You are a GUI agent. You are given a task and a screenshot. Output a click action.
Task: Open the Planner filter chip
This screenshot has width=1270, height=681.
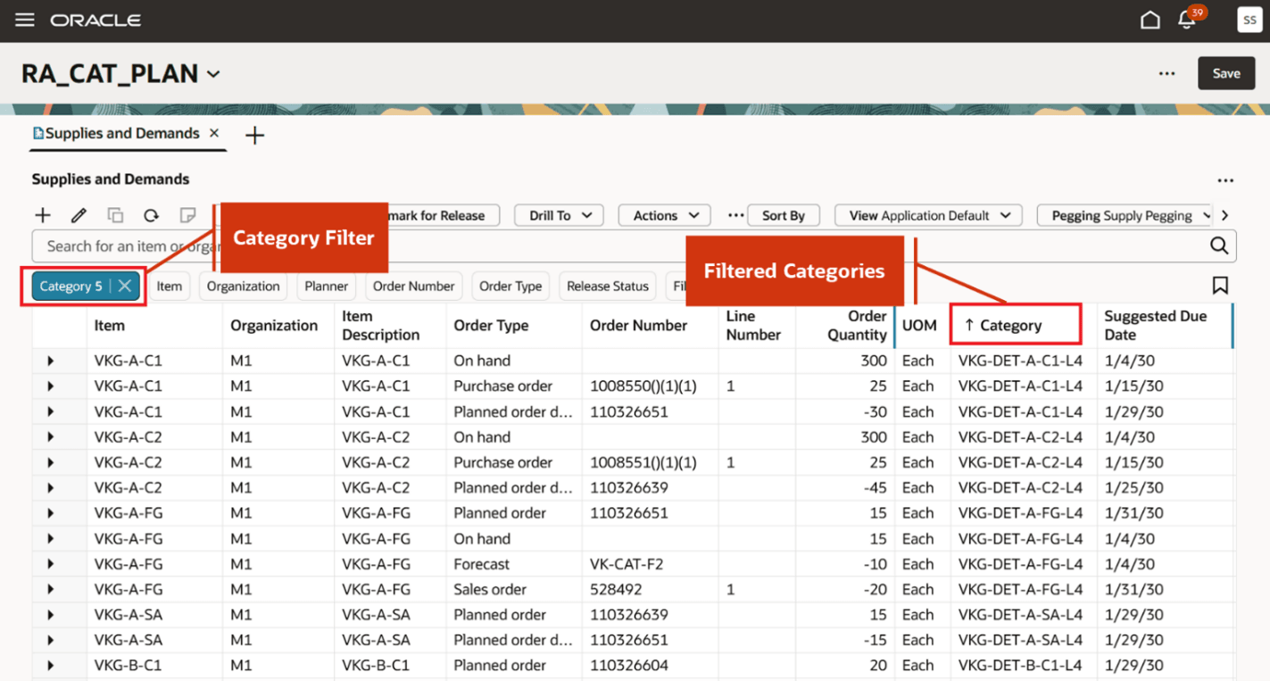click(326, 286)
